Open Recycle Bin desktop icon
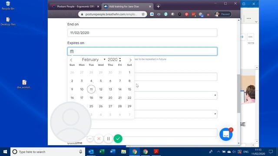Image resolution: width=278 pixels, height=156 pixels. pos(8,6)
